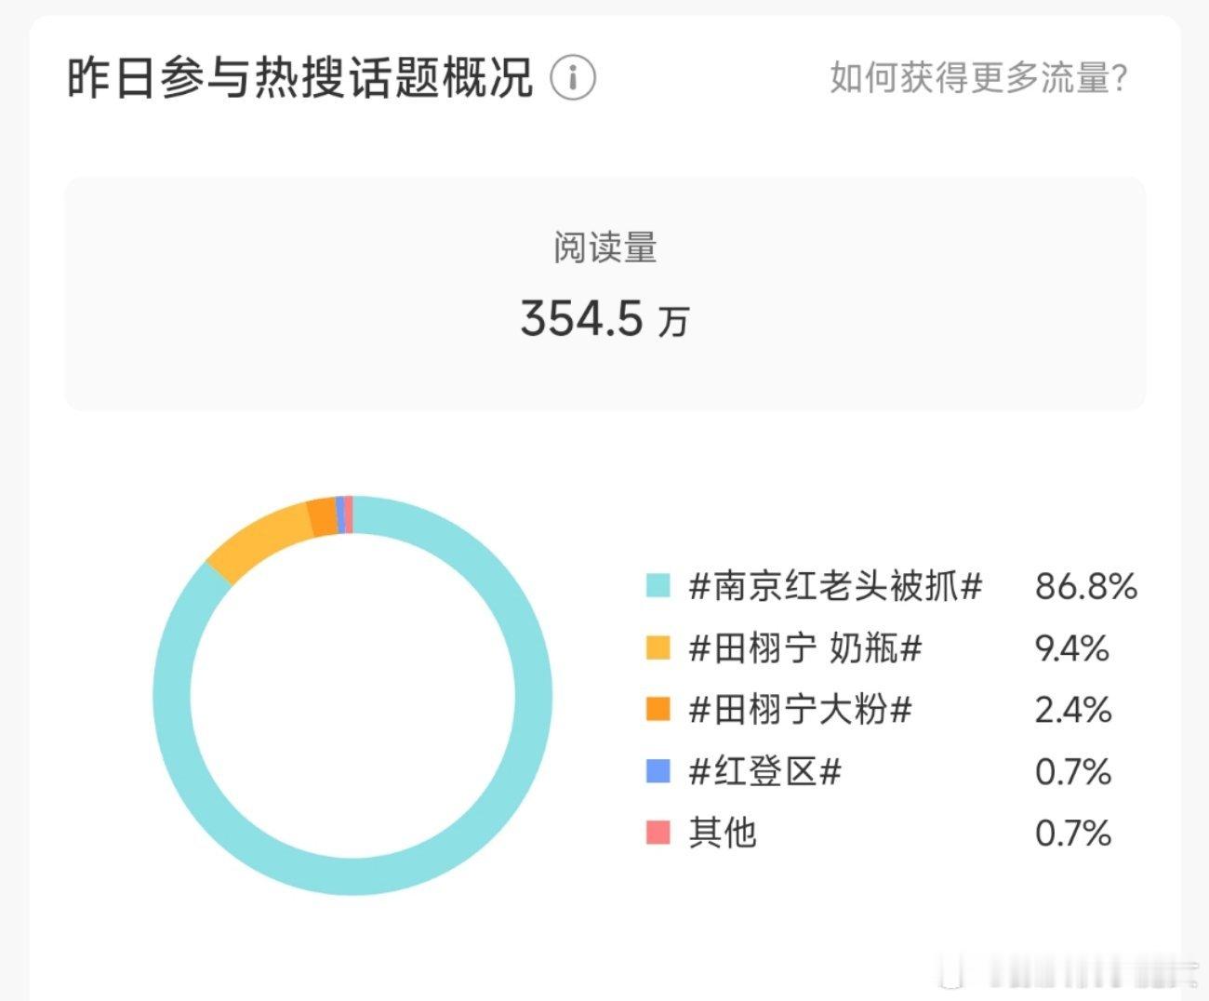Select the 昨日参与热搜话题概况 heading
The width and height of the screenshot is (1209, 1001).
click(x=299, y=77)
